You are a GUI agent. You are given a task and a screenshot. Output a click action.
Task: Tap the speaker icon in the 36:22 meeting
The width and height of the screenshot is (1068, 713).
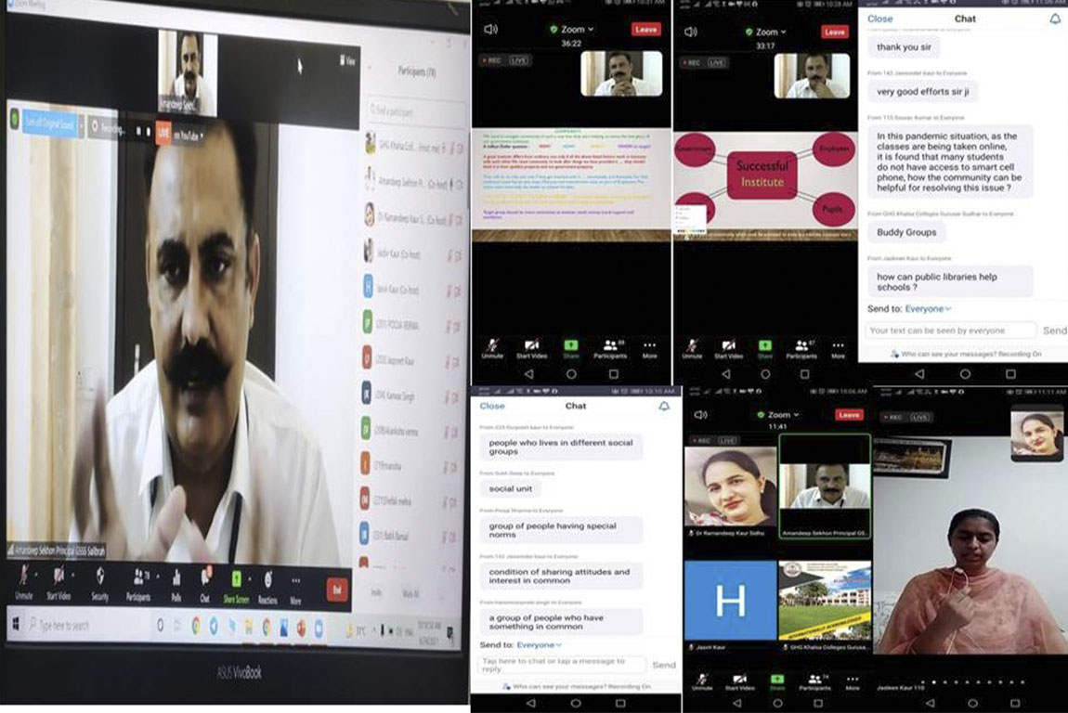click(x=490, y=30)
